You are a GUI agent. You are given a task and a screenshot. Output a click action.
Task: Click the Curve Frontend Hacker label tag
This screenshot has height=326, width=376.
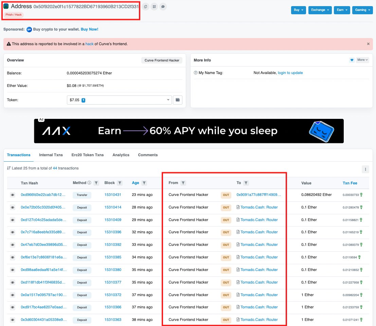click(162, 60)
